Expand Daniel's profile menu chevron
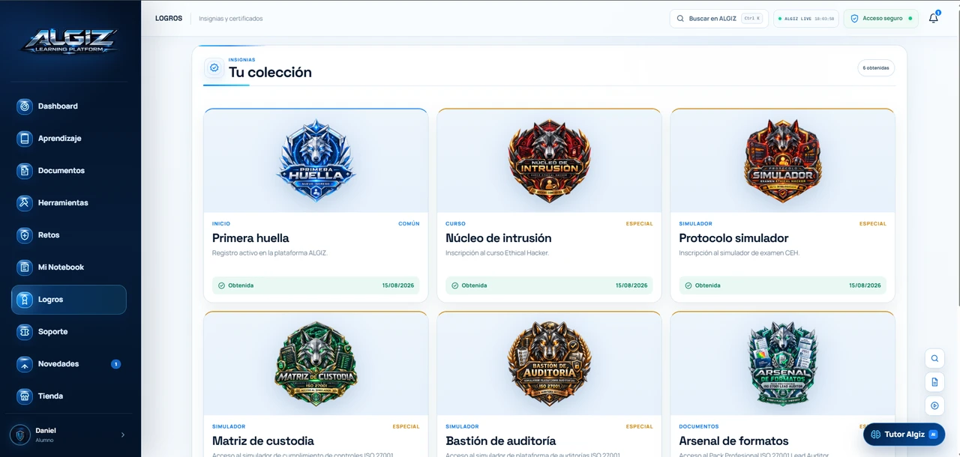Image resolution: width=960 pixels, height=457 pixels. pos(123,435)
